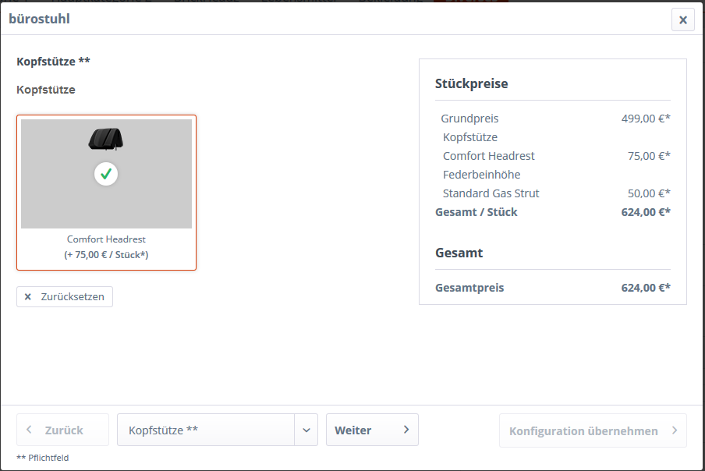Click the chevron in Konfiguration übernehmen button
The height and width of the screenshot is (471, 705).
[x=675, y=430]
